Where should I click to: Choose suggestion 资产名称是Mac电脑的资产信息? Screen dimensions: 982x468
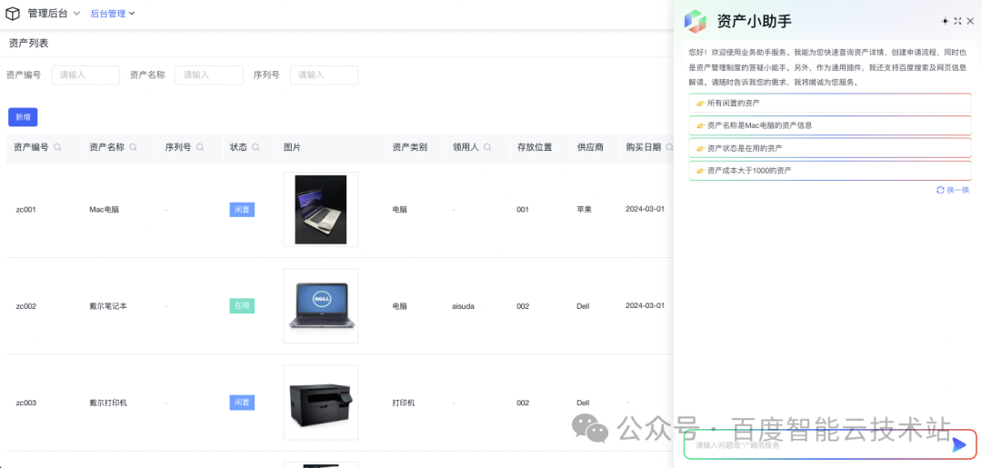830,125
